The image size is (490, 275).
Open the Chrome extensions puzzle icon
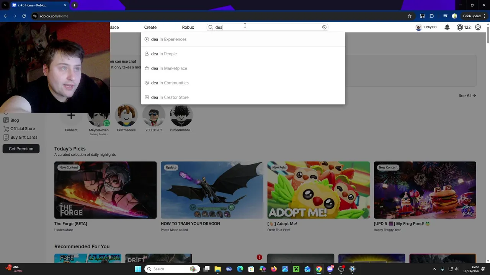(x=432, y=16)
